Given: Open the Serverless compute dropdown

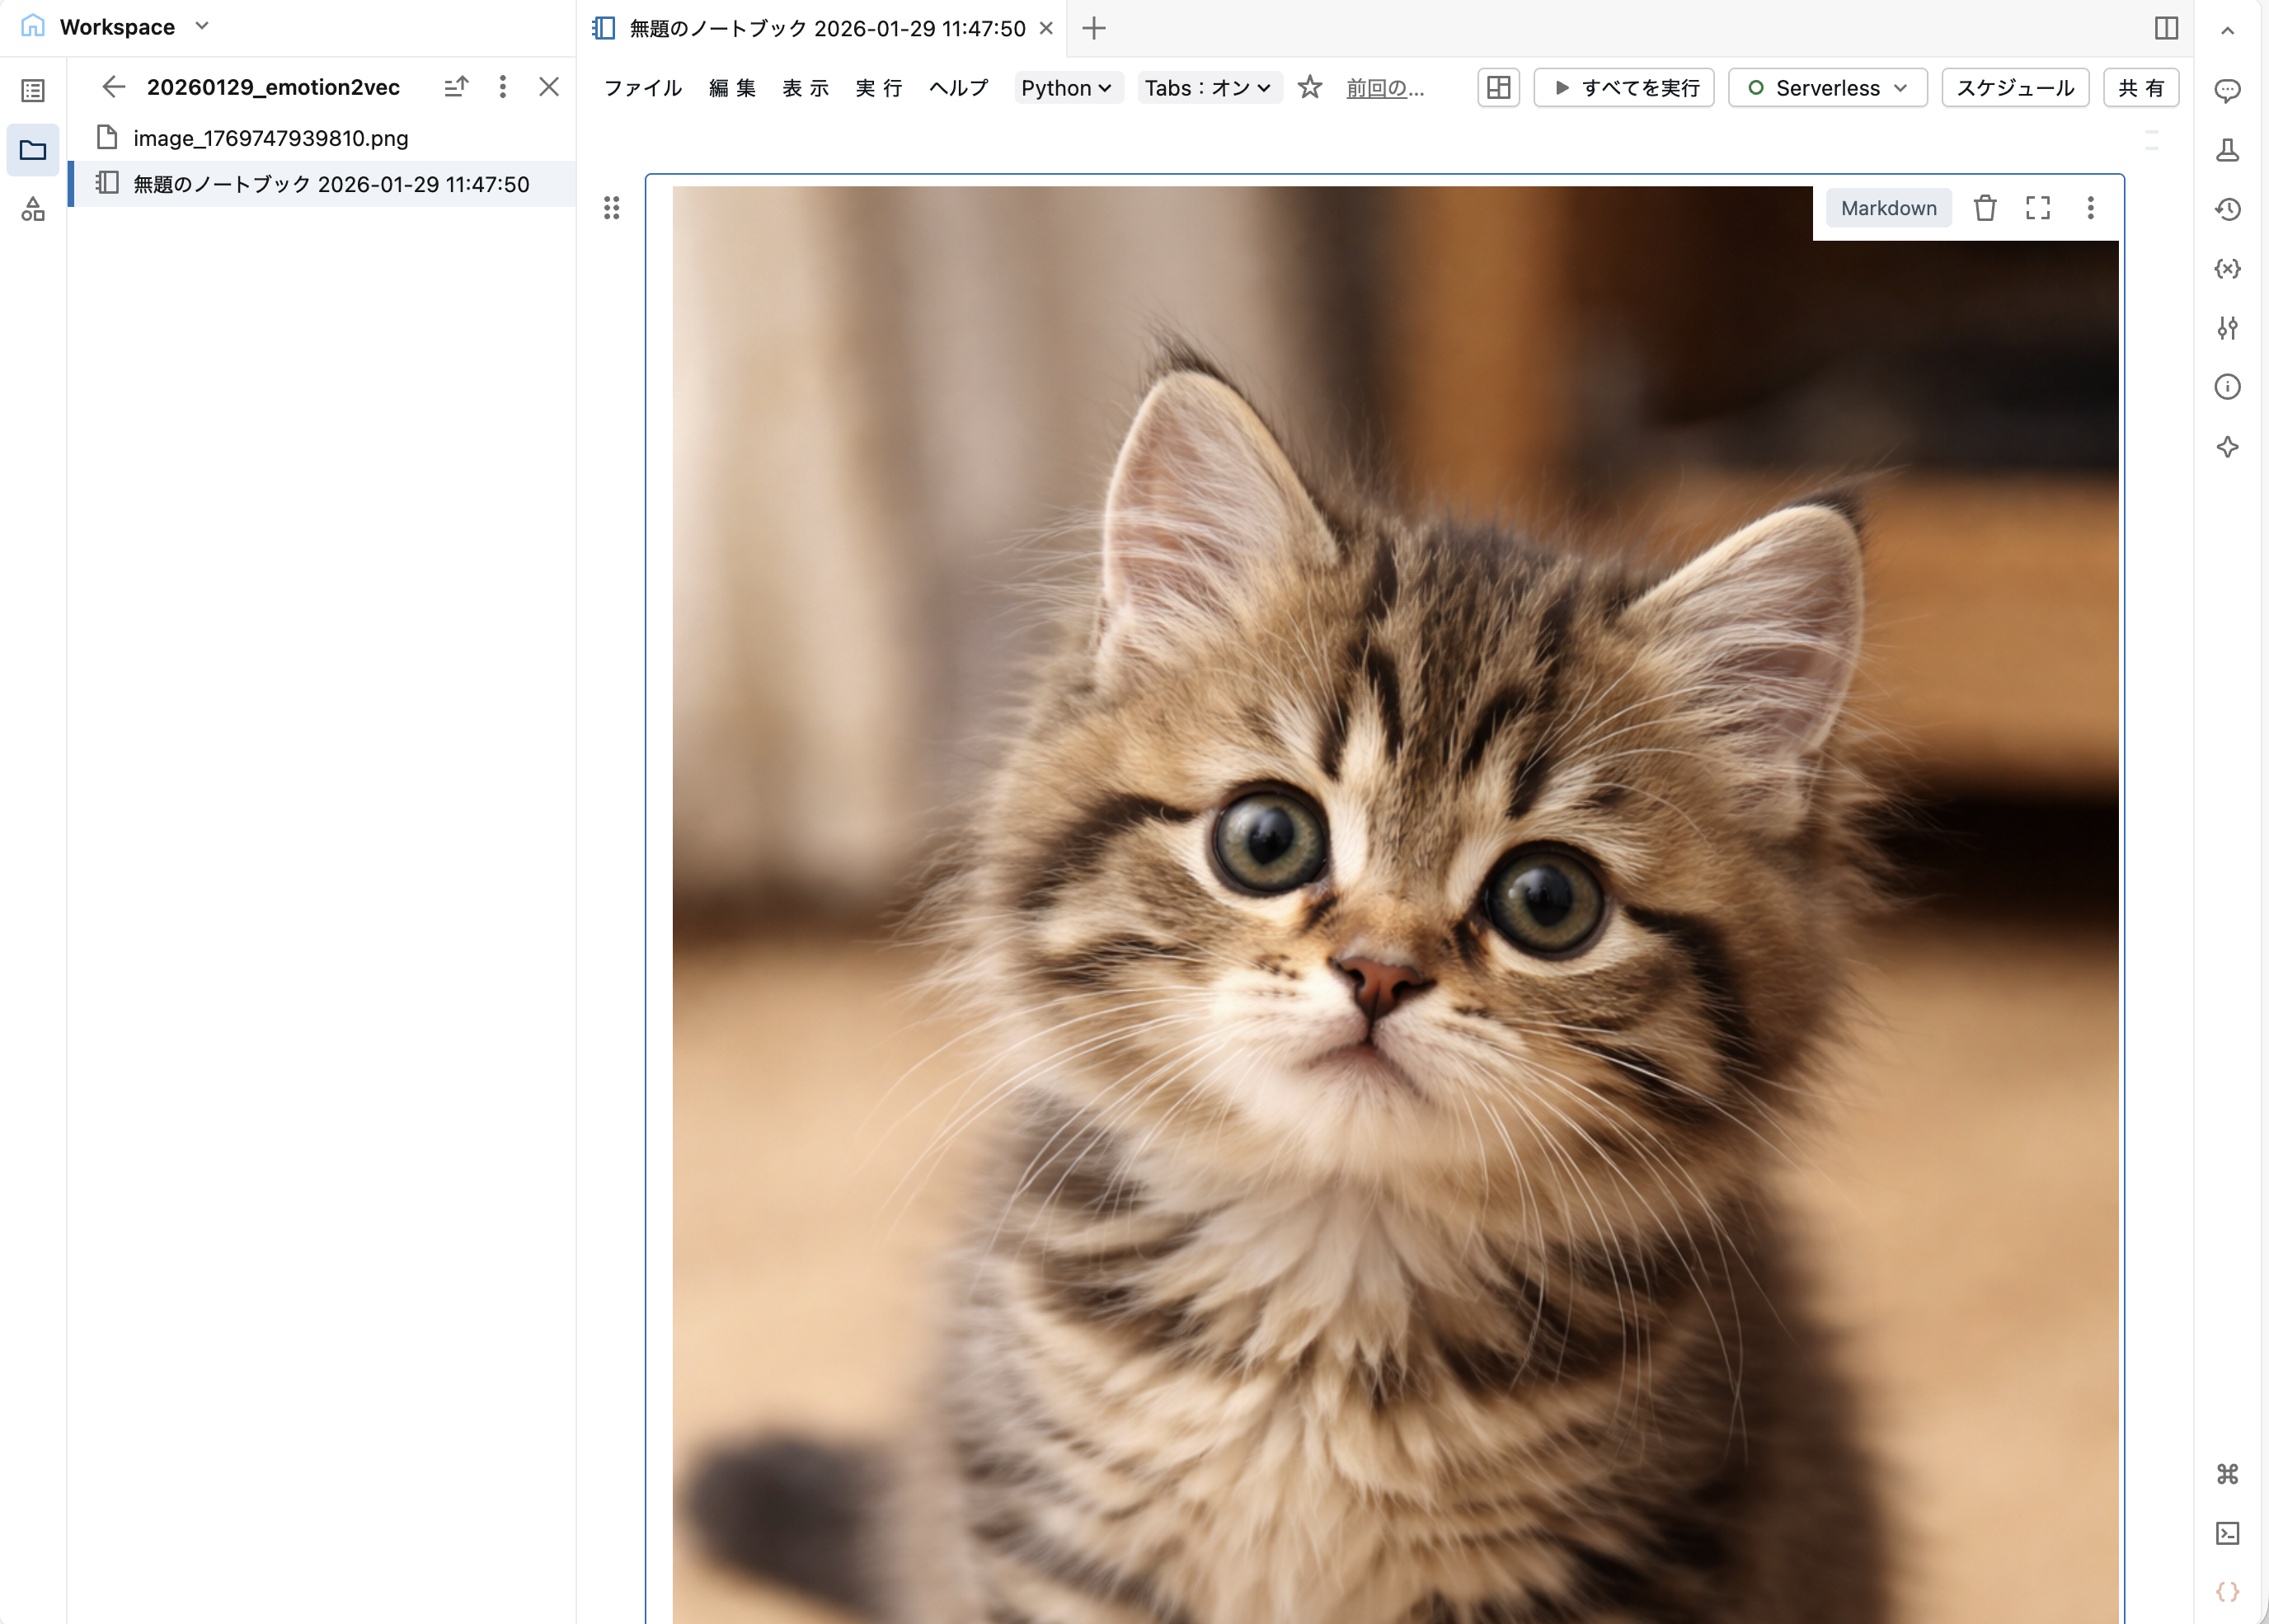Looking at the screenshot, I should (1827, 88).
